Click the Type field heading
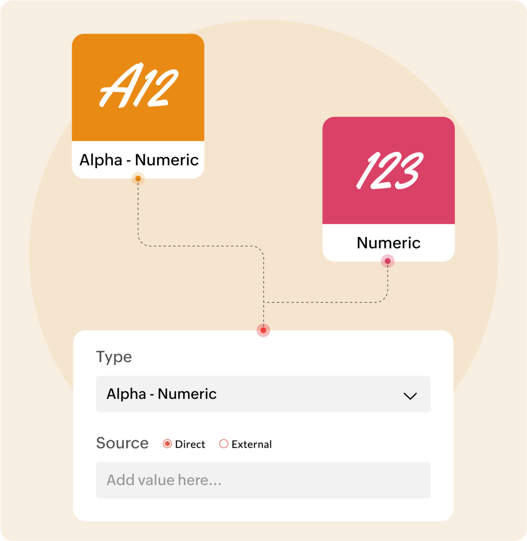 coord(114,357)
